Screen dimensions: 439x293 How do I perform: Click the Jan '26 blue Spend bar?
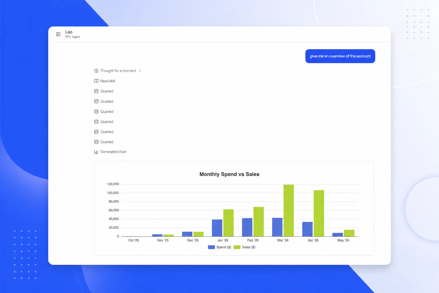click(217, 228)
